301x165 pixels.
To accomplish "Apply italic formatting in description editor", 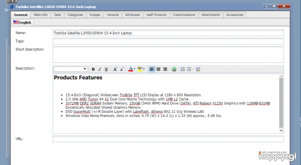I will [100, 69].
